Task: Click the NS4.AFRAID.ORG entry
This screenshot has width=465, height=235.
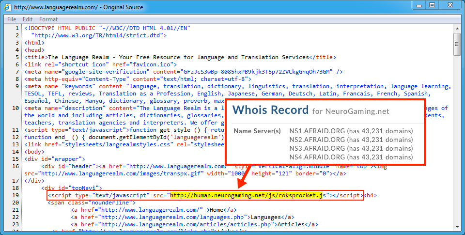Action: [x=351, y=157]
